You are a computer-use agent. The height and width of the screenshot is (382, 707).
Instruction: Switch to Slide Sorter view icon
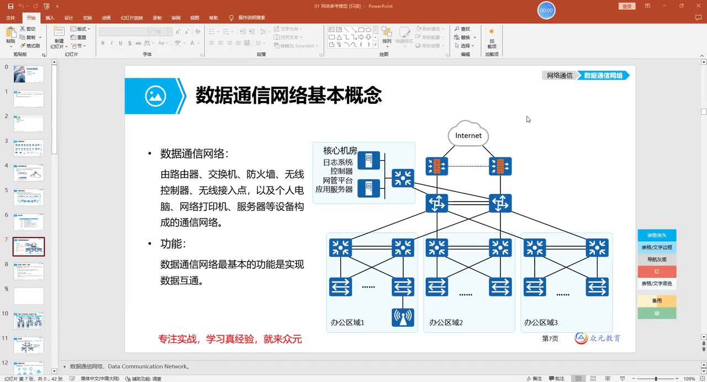point(593,379)
